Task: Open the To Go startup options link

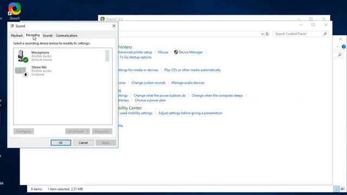Action: tap(136, 57)
